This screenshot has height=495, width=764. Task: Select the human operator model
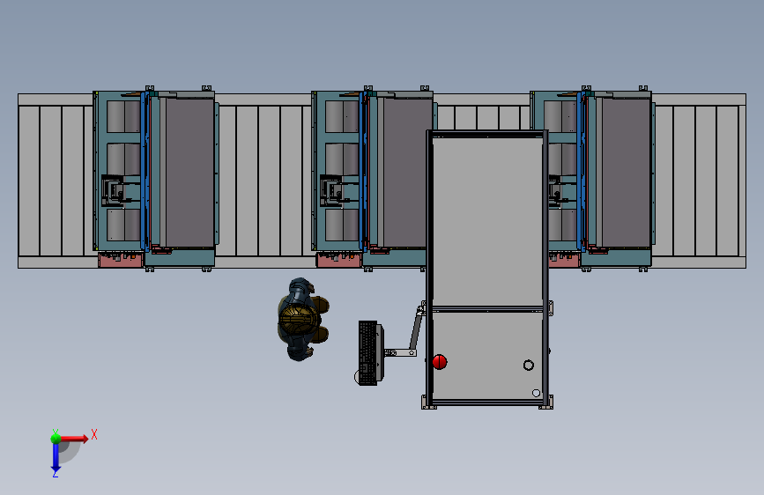[x=303, y=320]
